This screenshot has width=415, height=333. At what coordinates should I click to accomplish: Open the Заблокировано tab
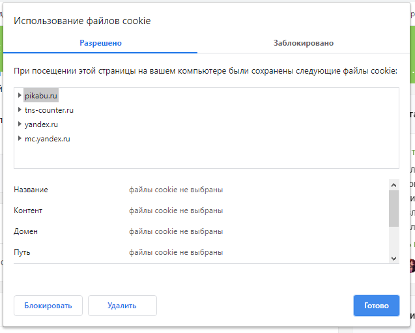304,43
